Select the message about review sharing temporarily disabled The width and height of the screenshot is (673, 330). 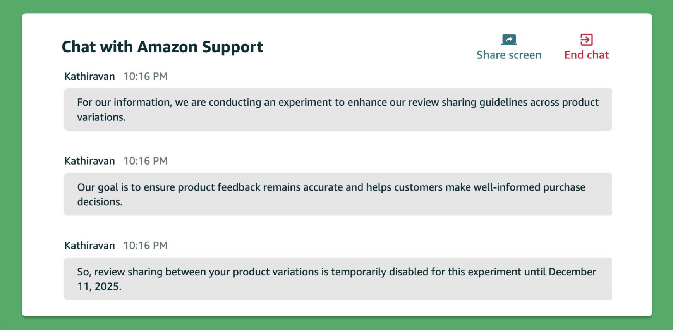click(x=338, y=278)
